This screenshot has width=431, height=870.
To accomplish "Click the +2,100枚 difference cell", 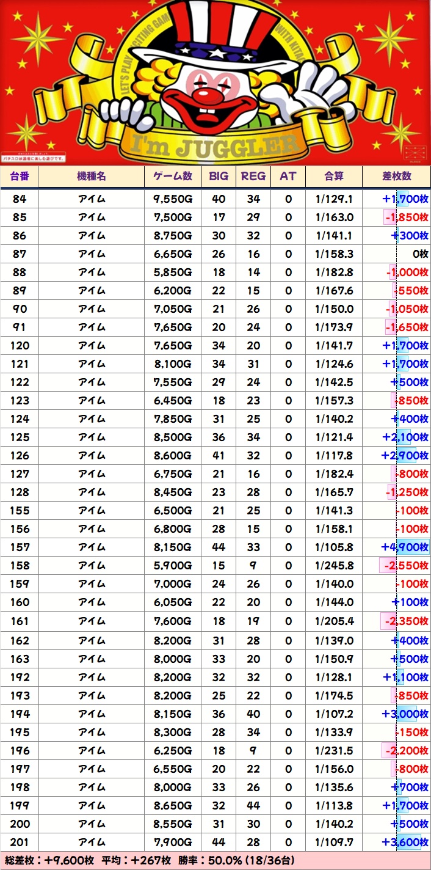I will (x=397, y=437).
